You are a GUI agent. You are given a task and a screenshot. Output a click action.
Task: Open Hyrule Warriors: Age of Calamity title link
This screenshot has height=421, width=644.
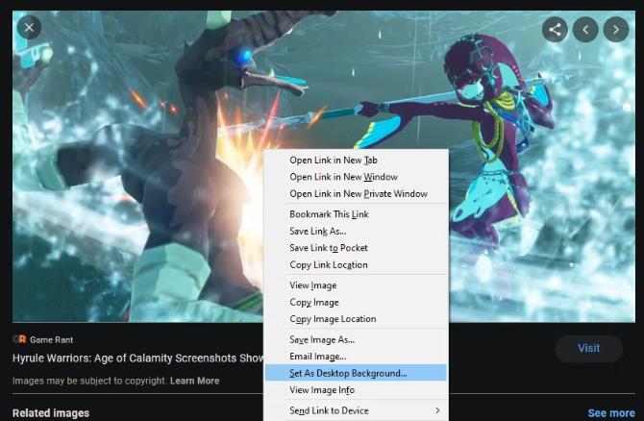point(137,359)
